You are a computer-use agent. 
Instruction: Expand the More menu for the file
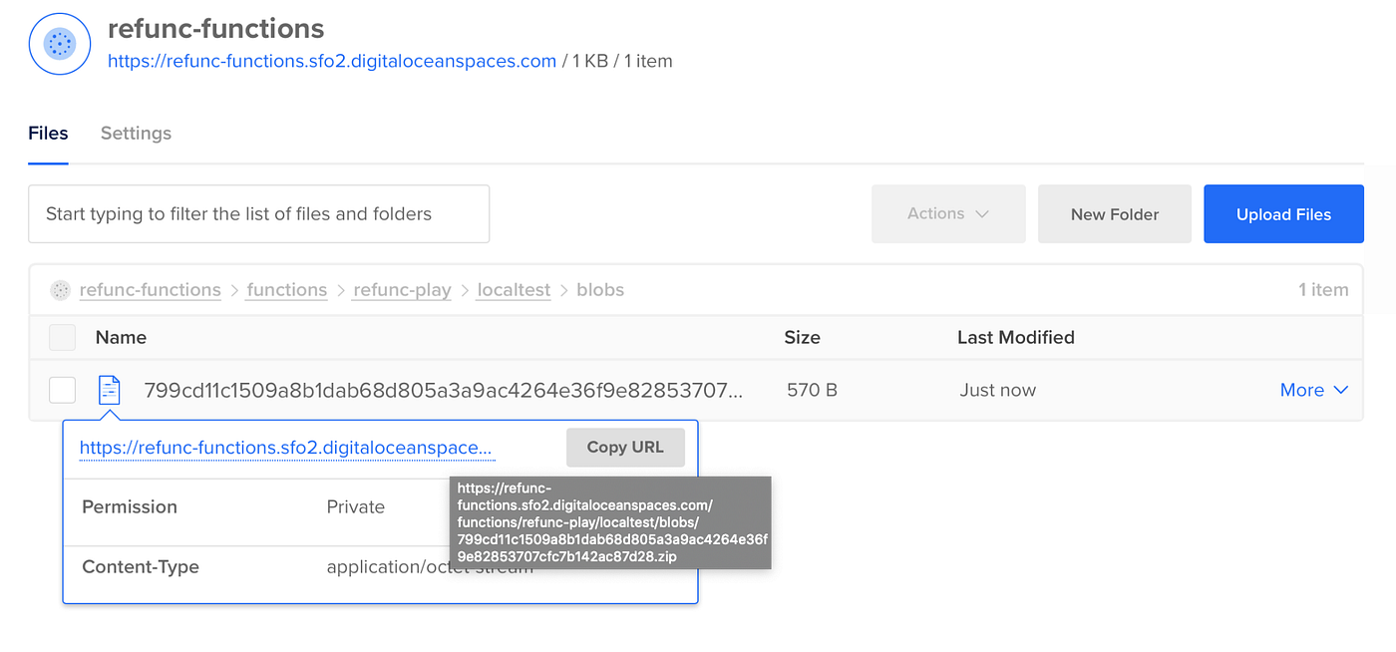point(1314,390)
